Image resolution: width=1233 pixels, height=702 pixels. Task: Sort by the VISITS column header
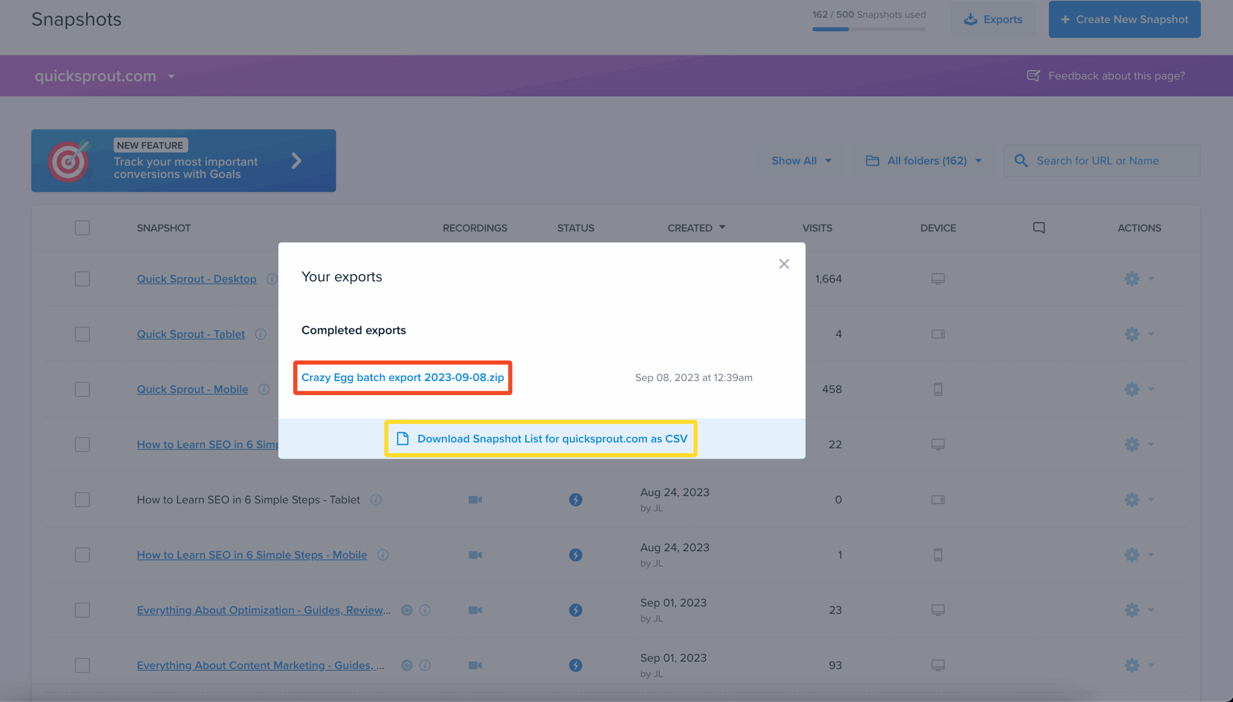tap(817, 228)
